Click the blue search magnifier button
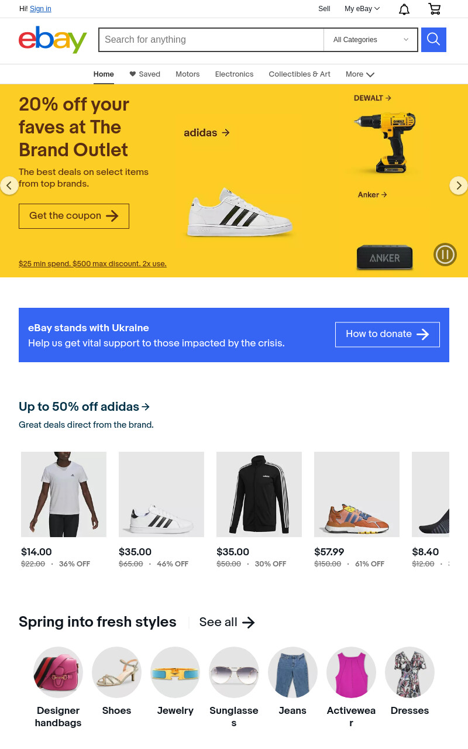Image resolution: width=468 pixels, height=749 pixels. tap(433, 40)
